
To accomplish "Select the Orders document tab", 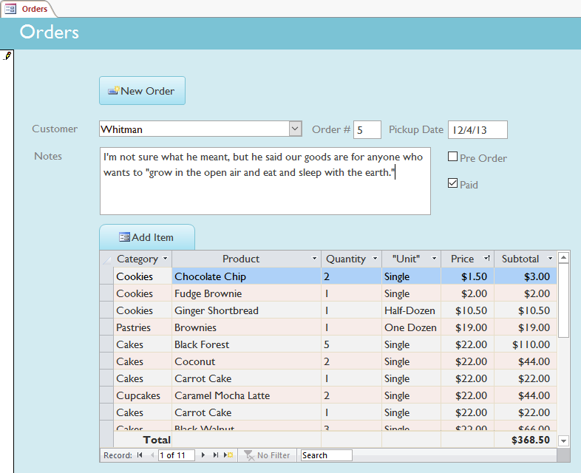I will coord(28,9).
